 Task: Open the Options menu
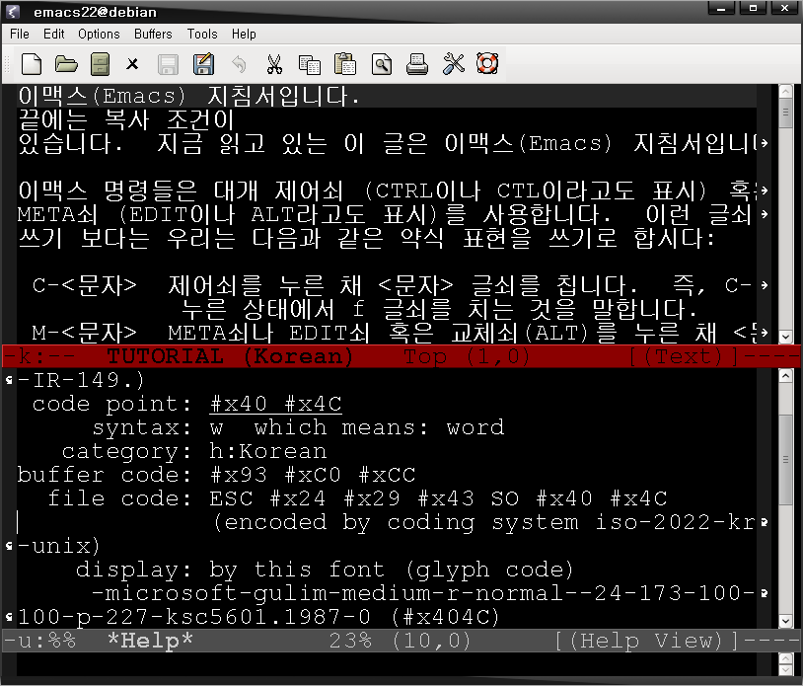click(99, 34)
